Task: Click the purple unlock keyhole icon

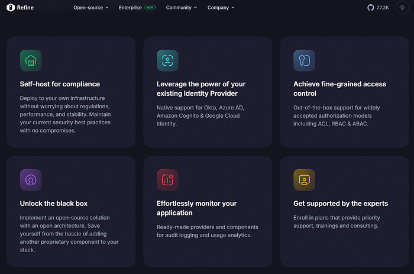Action: [x=31, y=180]
